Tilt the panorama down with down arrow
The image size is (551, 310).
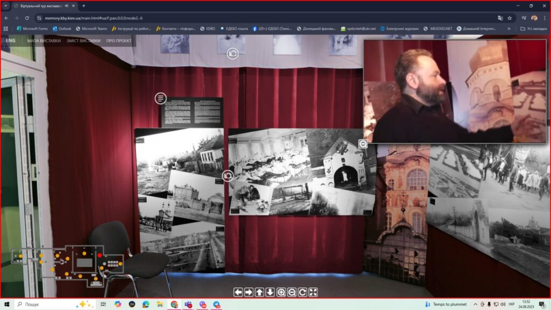click(x=270, y=292)
